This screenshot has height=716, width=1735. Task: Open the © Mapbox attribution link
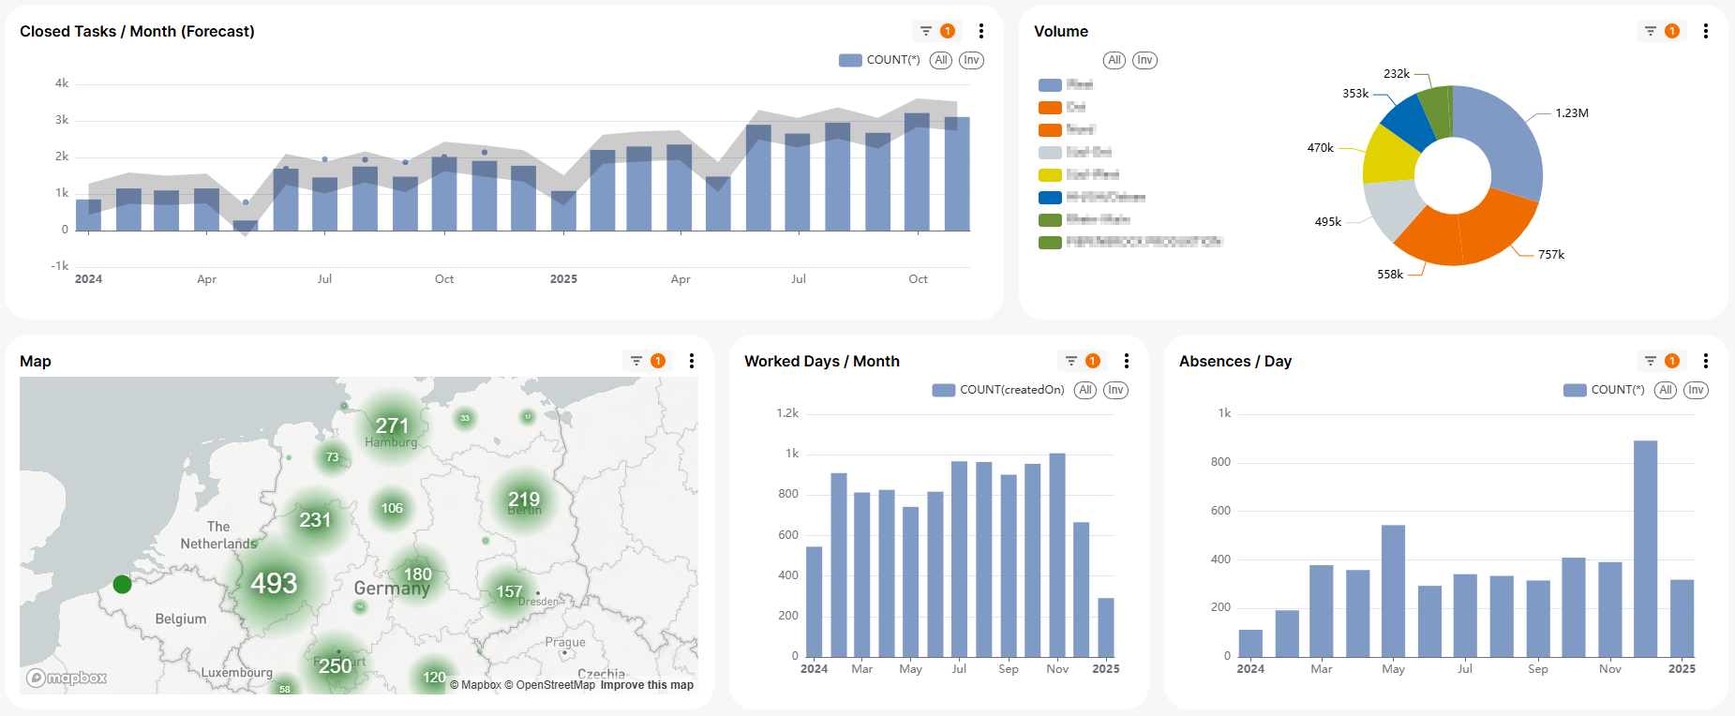point(475,685)
